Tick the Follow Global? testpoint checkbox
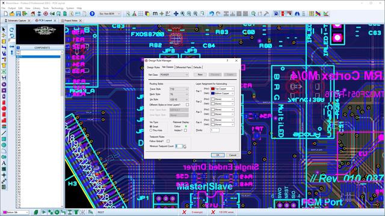Viewport: 385px width, 216px height. pos(168,141)
